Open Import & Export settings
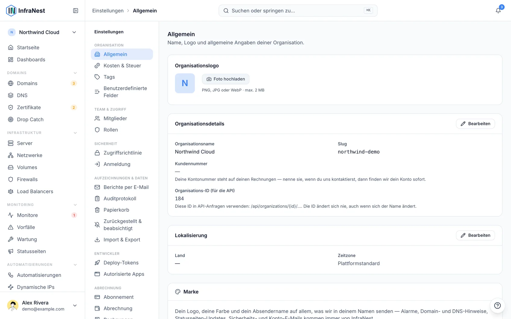 pyautogui.click(x=122, y=240)
